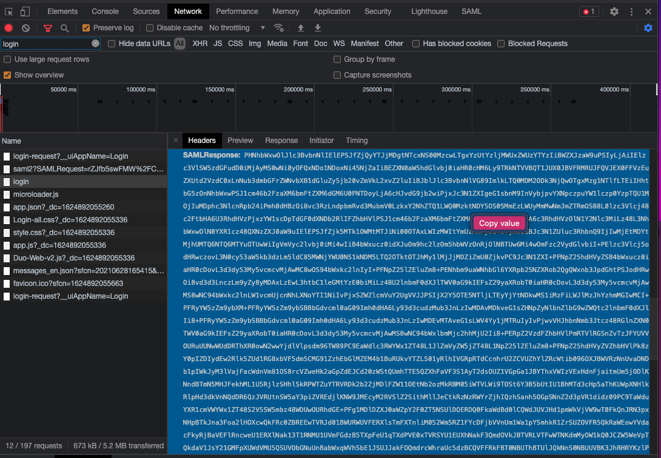Clear all network requests
The width and height of the screenshot is (661, 458).
[25, 27]
